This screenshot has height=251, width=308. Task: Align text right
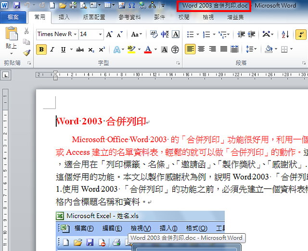point(212,49)
